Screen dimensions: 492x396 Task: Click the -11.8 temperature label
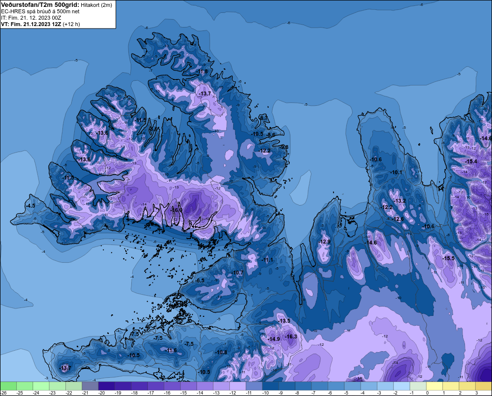point(202,71)
